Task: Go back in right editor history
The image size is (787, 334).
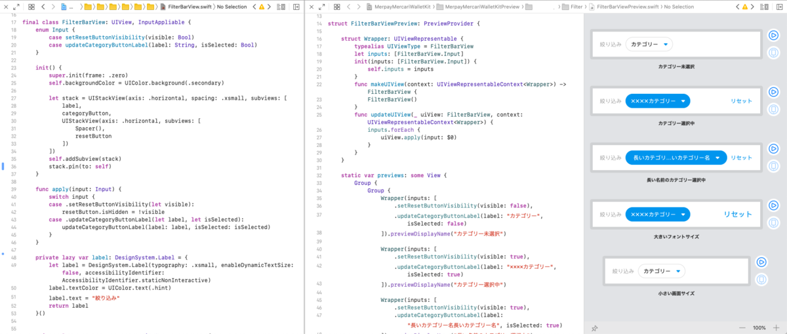Action: (x=349, y=6)
